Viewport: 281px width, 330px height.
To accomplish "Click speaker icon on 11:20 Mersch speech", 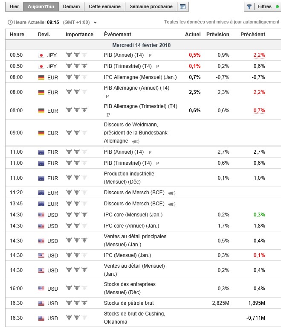I will (171, 193).
